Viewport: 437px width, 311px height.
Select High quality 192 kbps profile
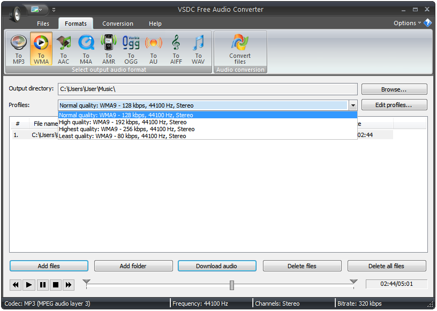(x=208, y=122)
